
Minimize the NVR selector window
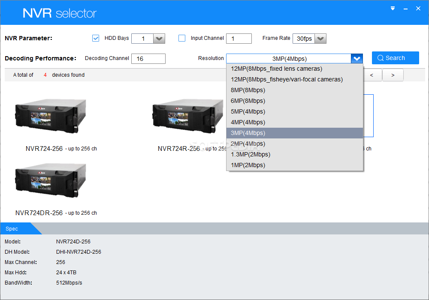pyautogui.click(x=405, y=9)
